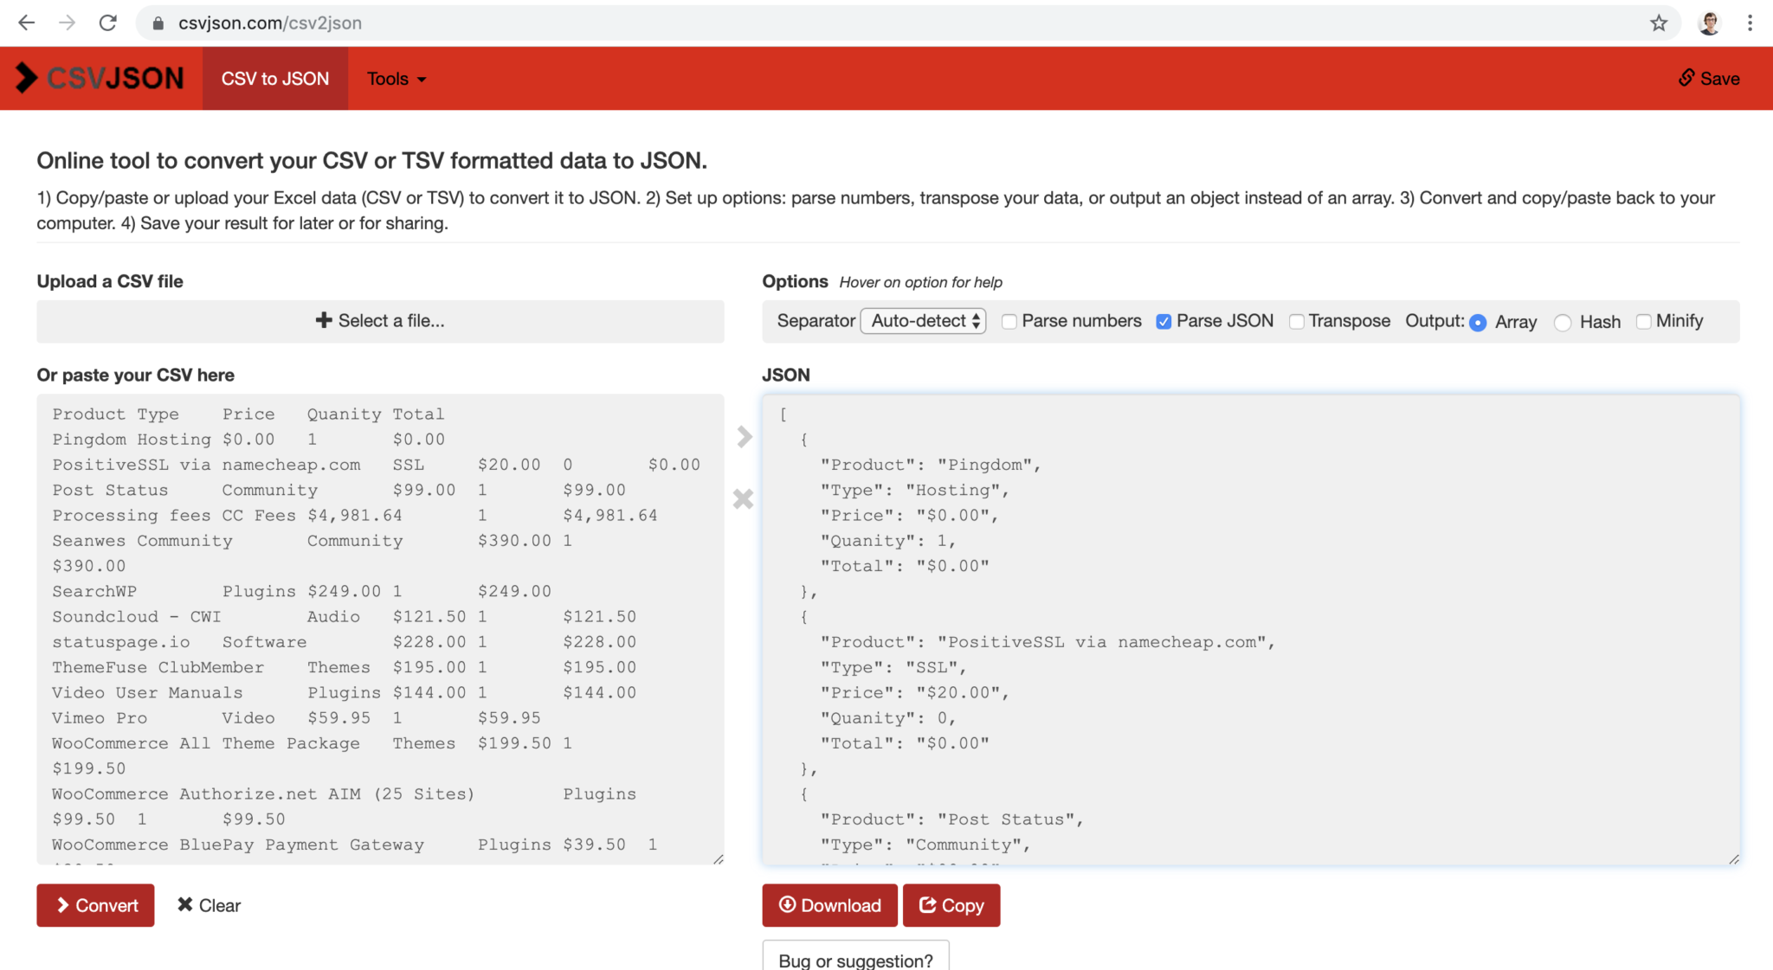This screenshot has height=970, width=1773.
Task: Enable the Minify checkbox
Action: pyautogui.click(x=1643, y=322)
